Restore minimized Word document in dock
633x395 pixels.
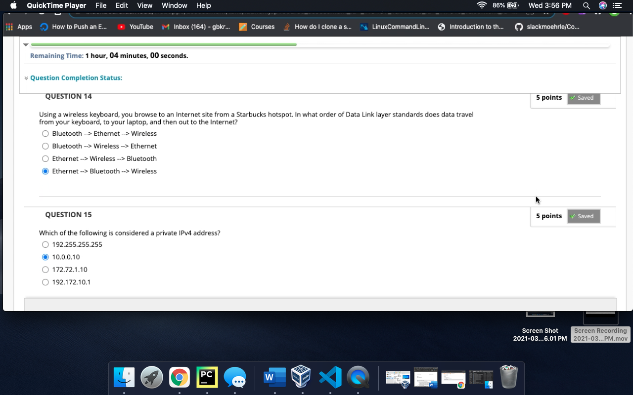coord(426,379)
